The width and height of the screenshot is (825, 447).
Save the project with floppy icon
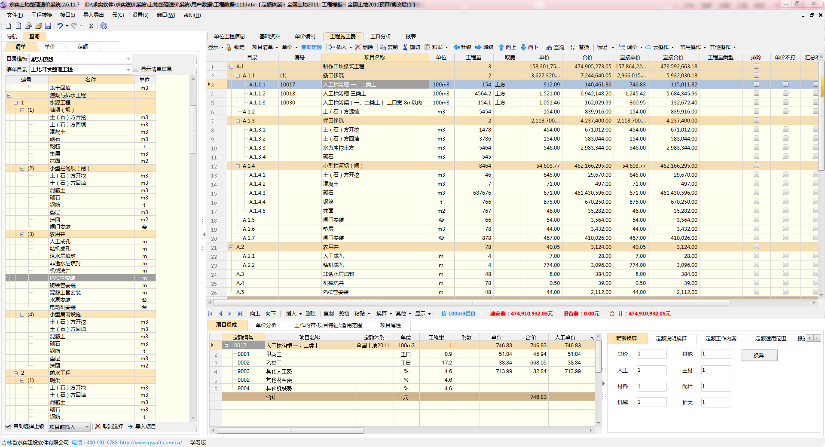tap(48, 26)
